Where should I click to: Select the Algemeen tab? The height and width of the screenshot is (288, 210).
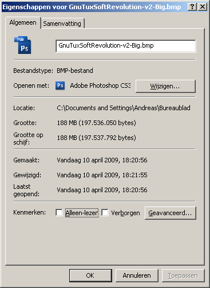point(23,23)
